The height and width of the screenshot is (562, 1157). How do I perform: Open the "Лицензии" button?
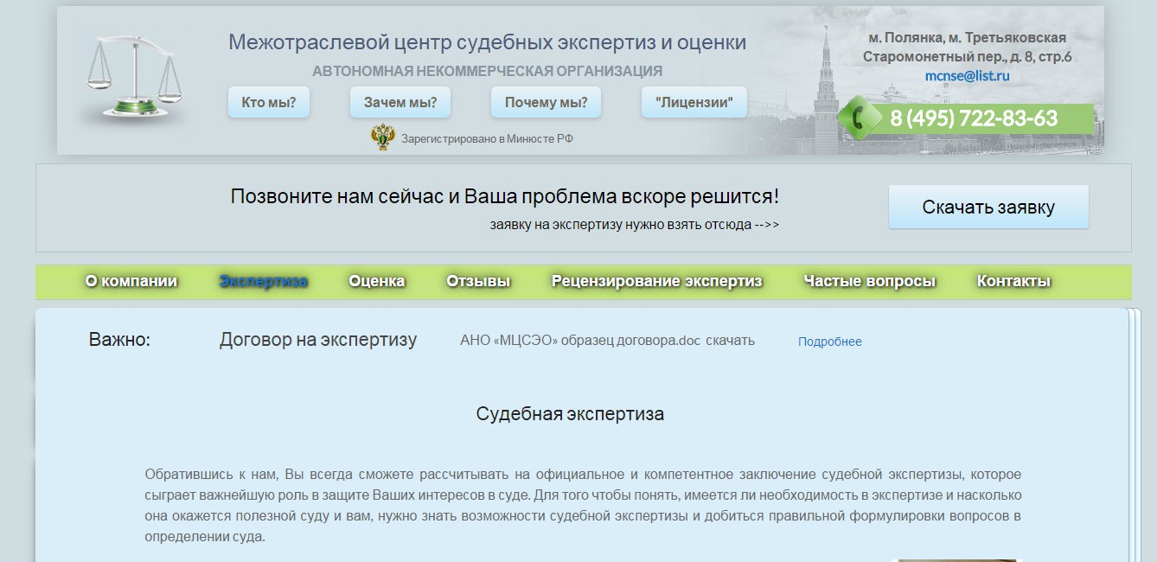[694, 102]
